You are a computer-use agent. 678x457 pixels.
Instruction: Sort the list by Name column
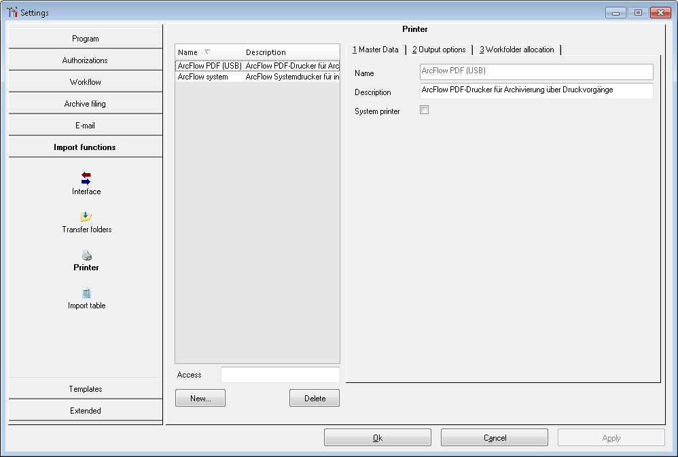tap(208, 52)
